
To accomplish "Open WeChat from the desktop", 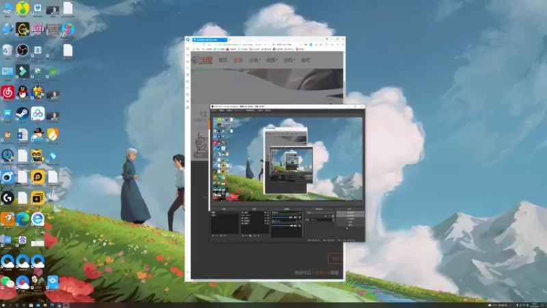I will coord(8,282).
